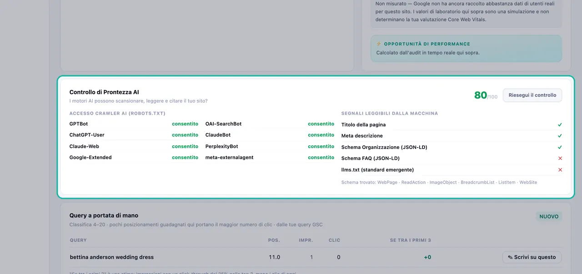This screenshot has width=582, height=274.
Task: Click the Query a portata di mano heading
Action: click(104, 215)
